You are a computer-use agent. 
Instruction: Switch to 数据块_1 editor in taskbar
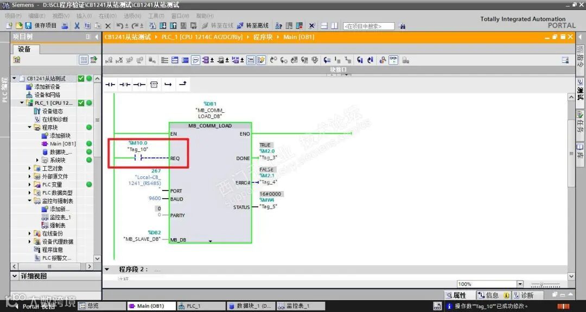coord(250,306)
